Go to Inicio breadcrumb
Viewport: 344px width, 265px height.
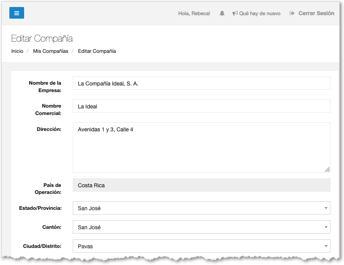click(17, 51)
